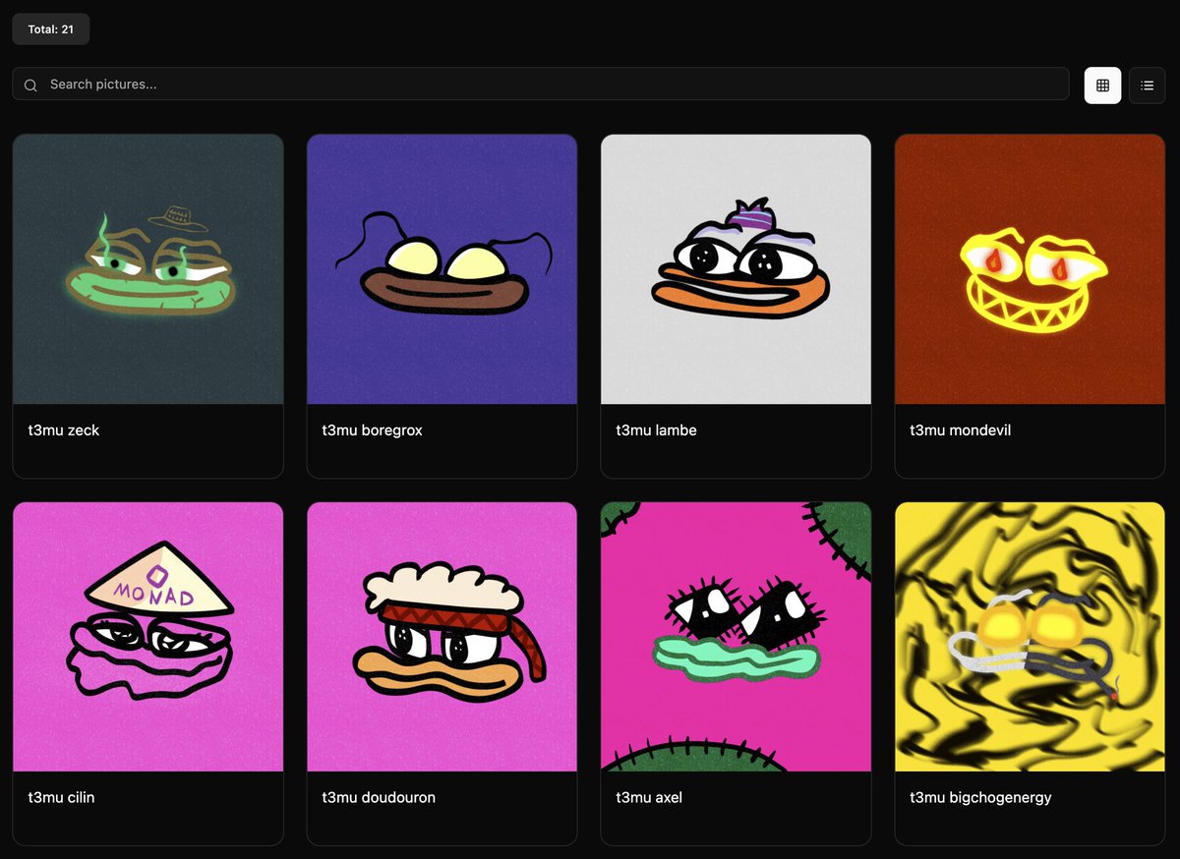This screenshot has width=1180, height=859.
Task: Click the 't3mu mondevil' title
Action: (x=960, y=430)
